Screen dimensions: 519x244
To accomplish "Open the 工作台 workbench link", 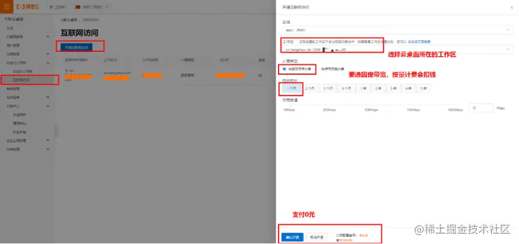I will pos(58,7).
